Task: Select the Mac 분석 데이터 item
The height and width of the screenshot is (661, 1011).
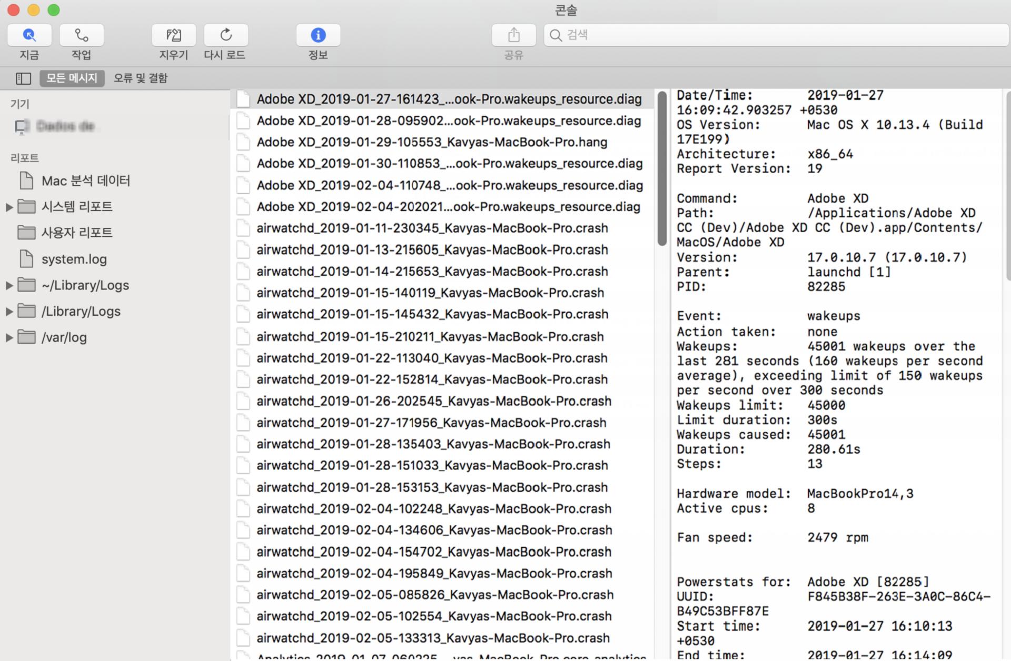Action: [x=85, y=181]
